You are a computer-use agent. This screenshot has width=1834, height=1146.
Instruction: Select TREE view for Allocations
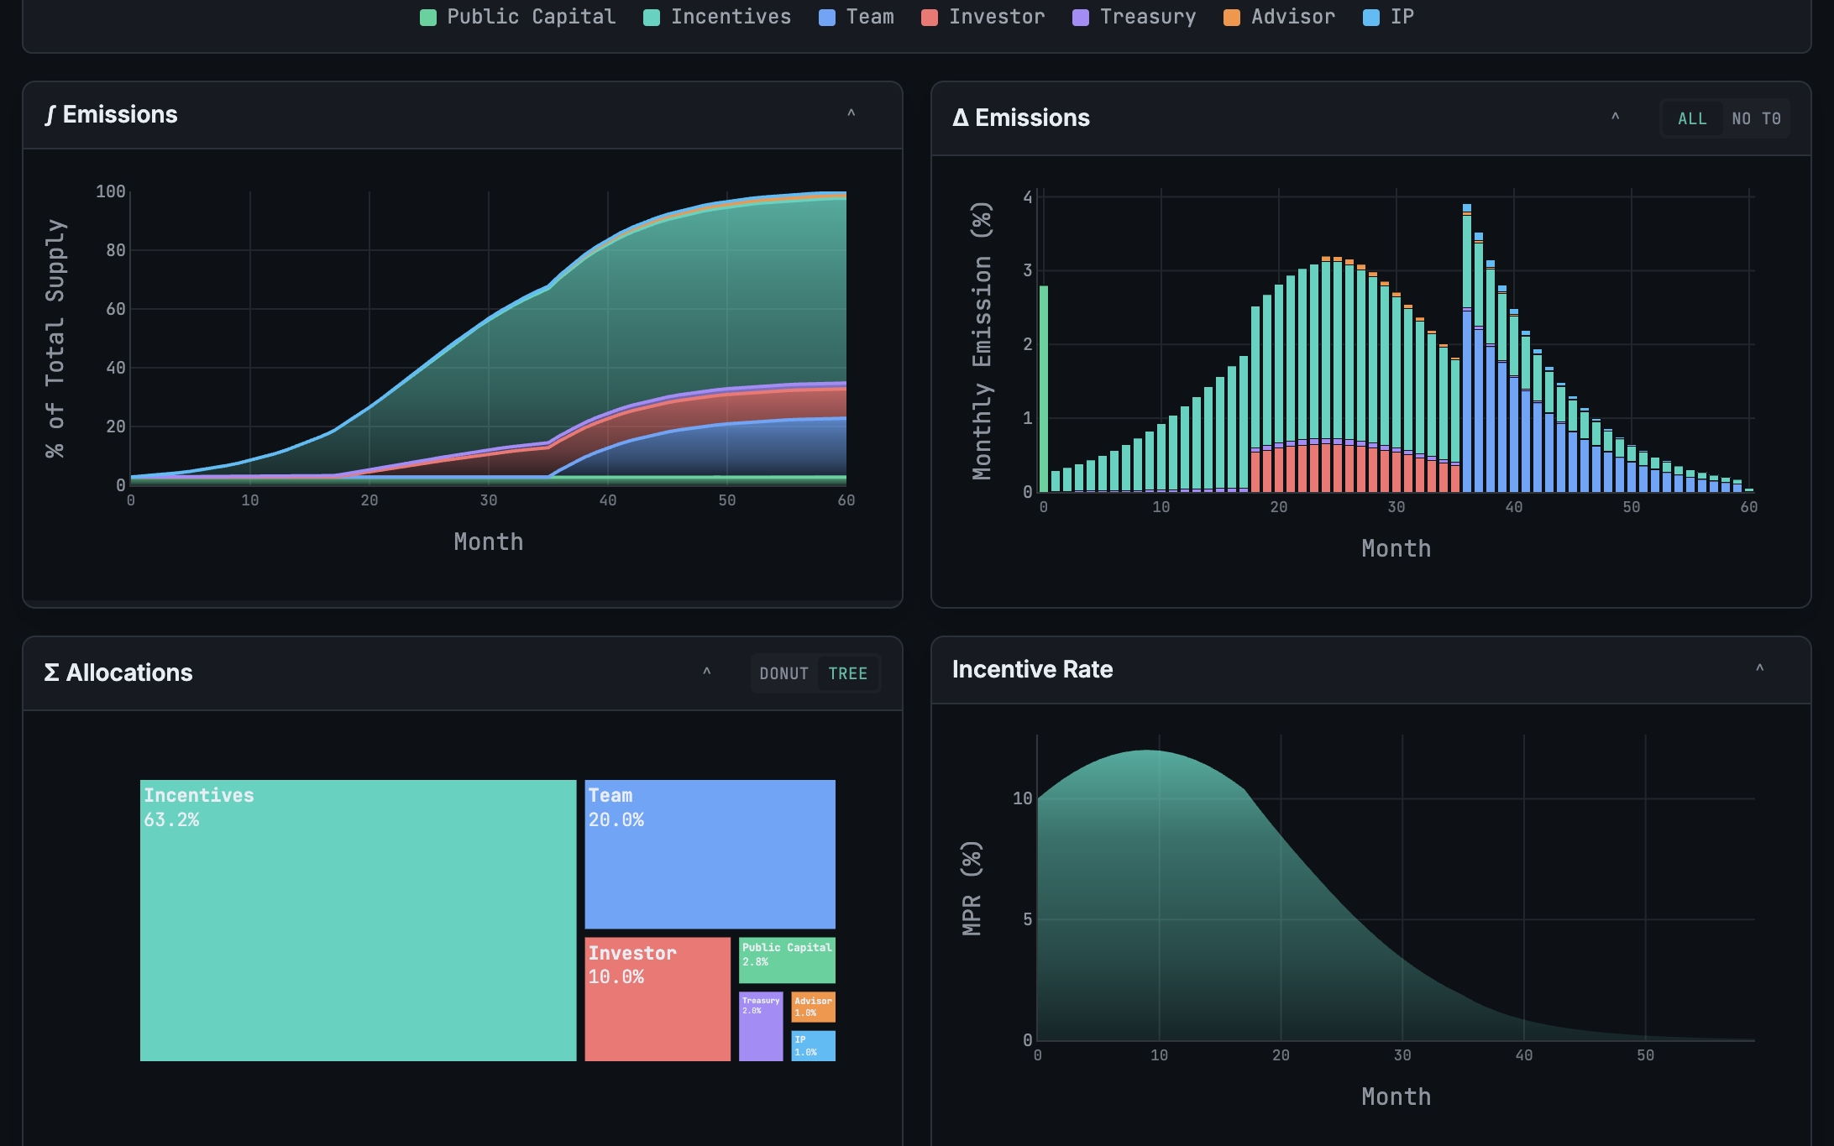pyautogui.click(x=848, y=673)
